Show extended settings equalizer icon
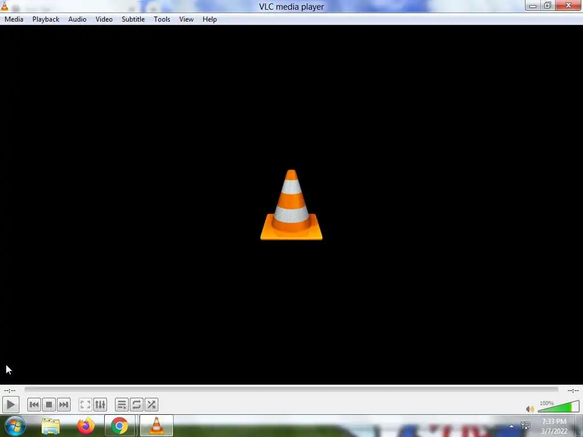Image resolution: width=583 pixels, height=437 pixels. pyautogui.click(x=100, y=405)
